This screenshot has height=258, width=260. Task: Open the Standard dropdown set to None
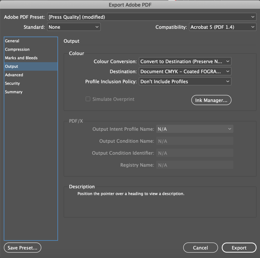tap(74, 27)
